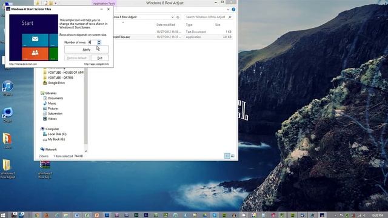The width and height of the screenshot is (388, 218).
Task: Select Google Drive in navigation pane
Action: pos(56,83)
